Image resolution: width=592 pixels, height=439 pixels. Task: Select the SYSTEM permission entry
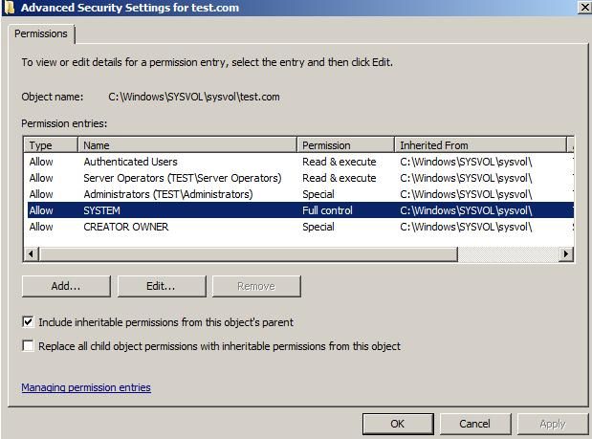[x=300, y=210]
